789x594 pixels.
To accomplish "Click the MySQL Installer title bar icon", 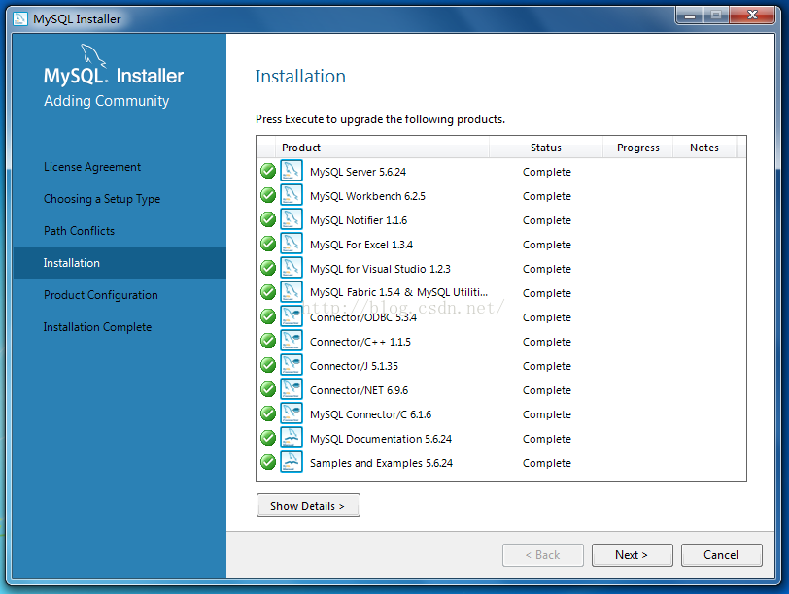I will [19, 18].
